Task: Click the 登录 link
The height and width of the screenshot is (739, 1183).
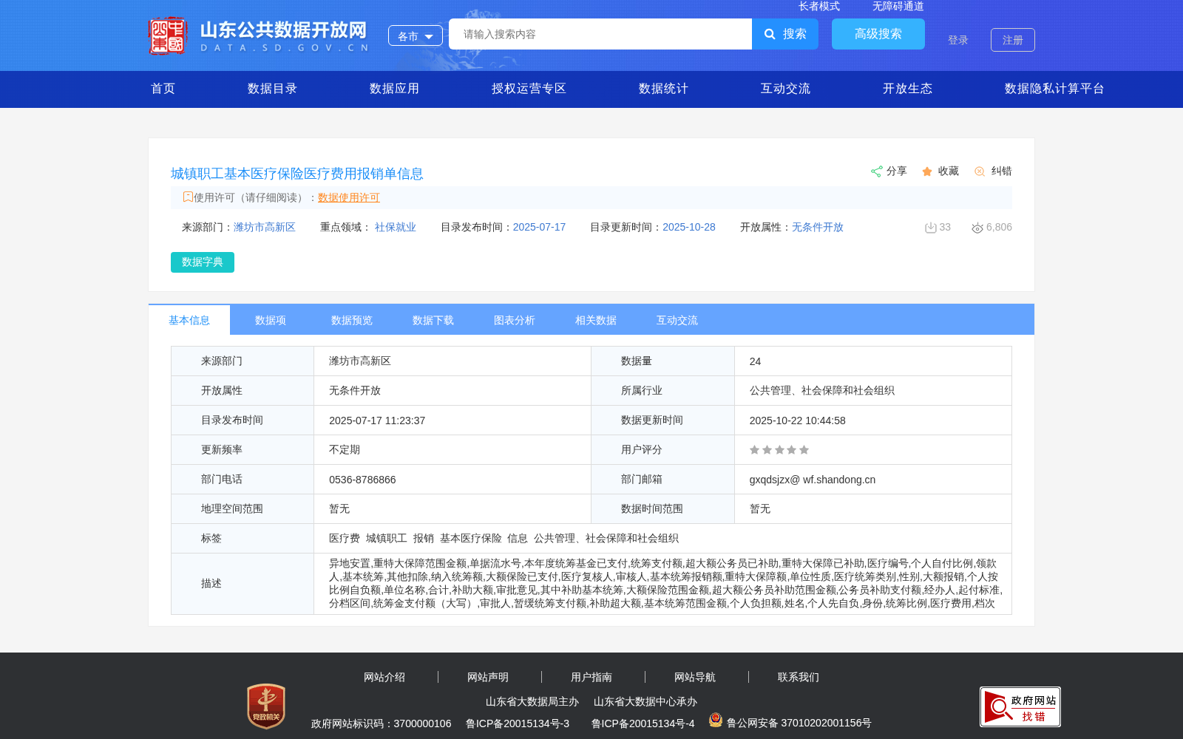Action: point(958,40)
